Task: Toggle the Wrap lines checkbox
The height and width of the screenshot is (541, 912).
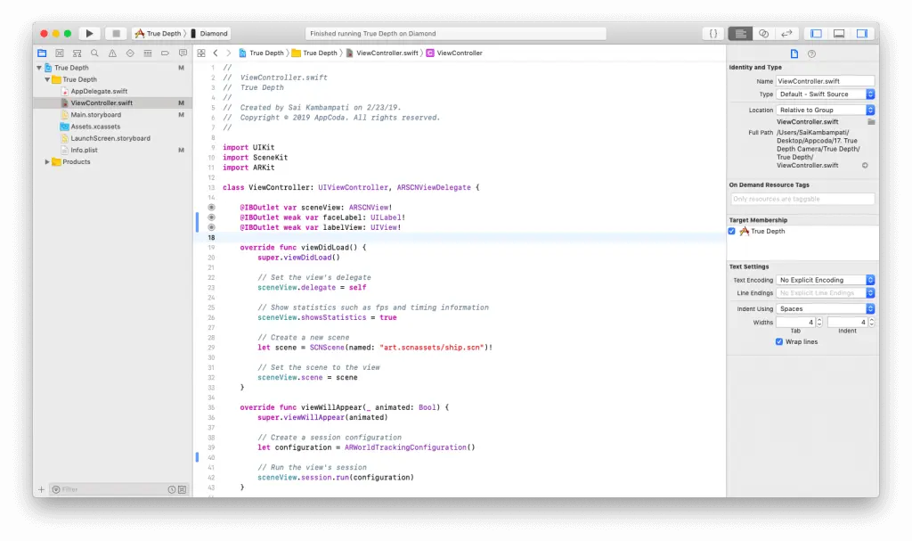Action: (x=778, y=342)
